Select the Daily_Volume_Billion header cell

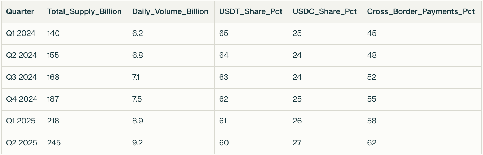[170, 11]
